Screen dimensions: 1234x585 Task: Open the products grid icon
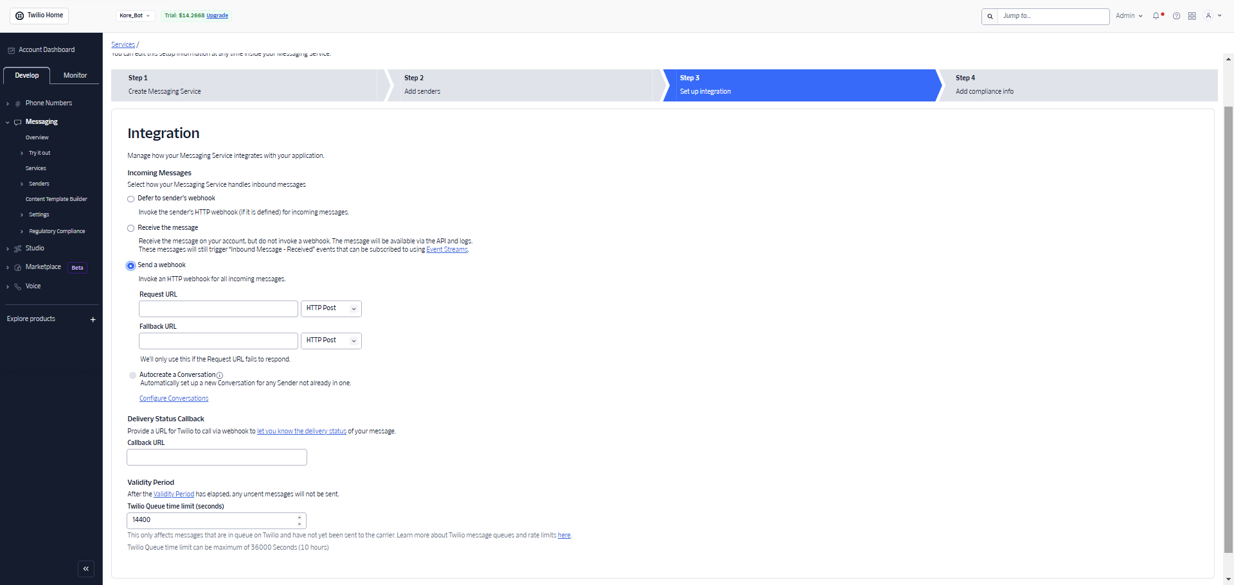pyautogui.click(x=1192, y=16)
